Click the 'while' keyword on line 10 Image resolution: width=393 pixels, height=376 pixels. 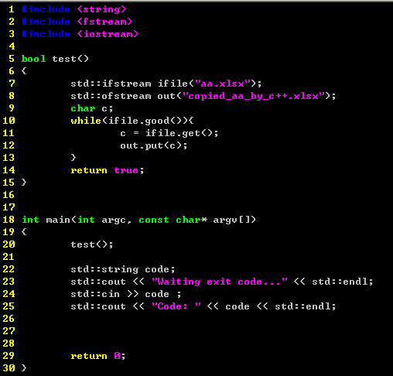[86, 121]
